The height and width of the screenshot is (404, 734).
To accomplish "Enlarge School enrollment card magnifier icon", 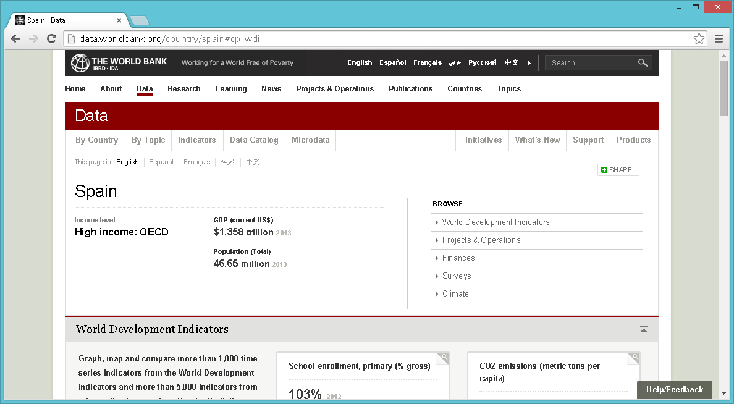I will point(443,358).
